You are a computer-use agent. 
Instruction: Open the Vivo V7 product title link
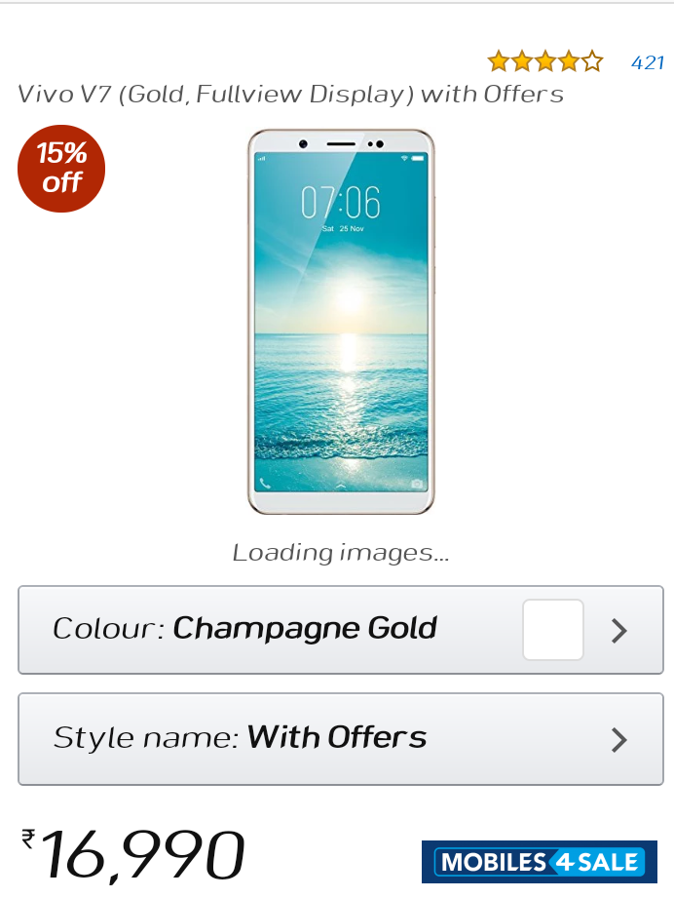290,95
